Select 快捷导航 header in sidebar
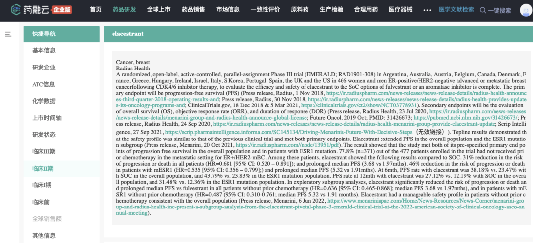533x243 pixels. point(62,34)
